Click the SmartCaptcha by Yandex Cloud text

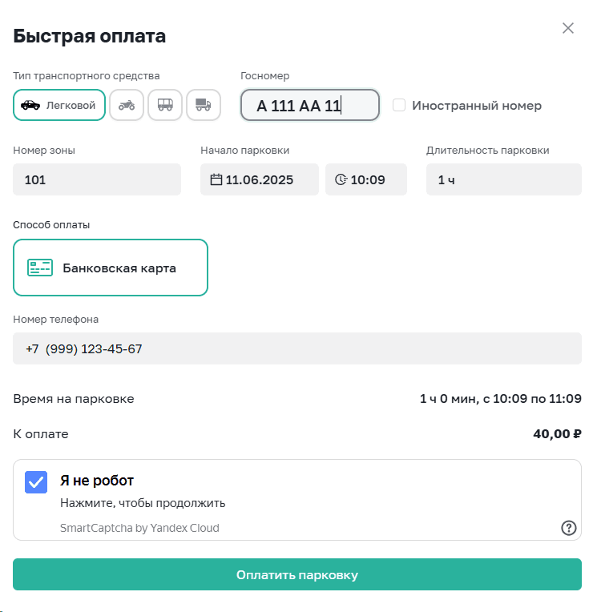pos(139,528)
